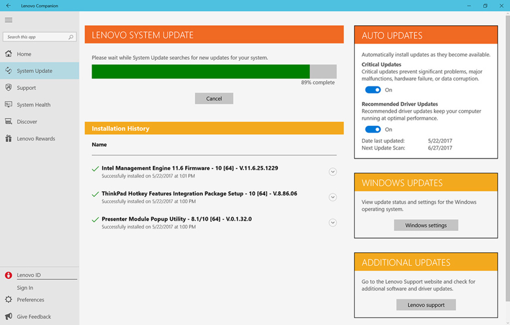Viewport: 510px width, 325px height.
Task: Open Lenovo Rewards page
Action: [x=39, y=139]
